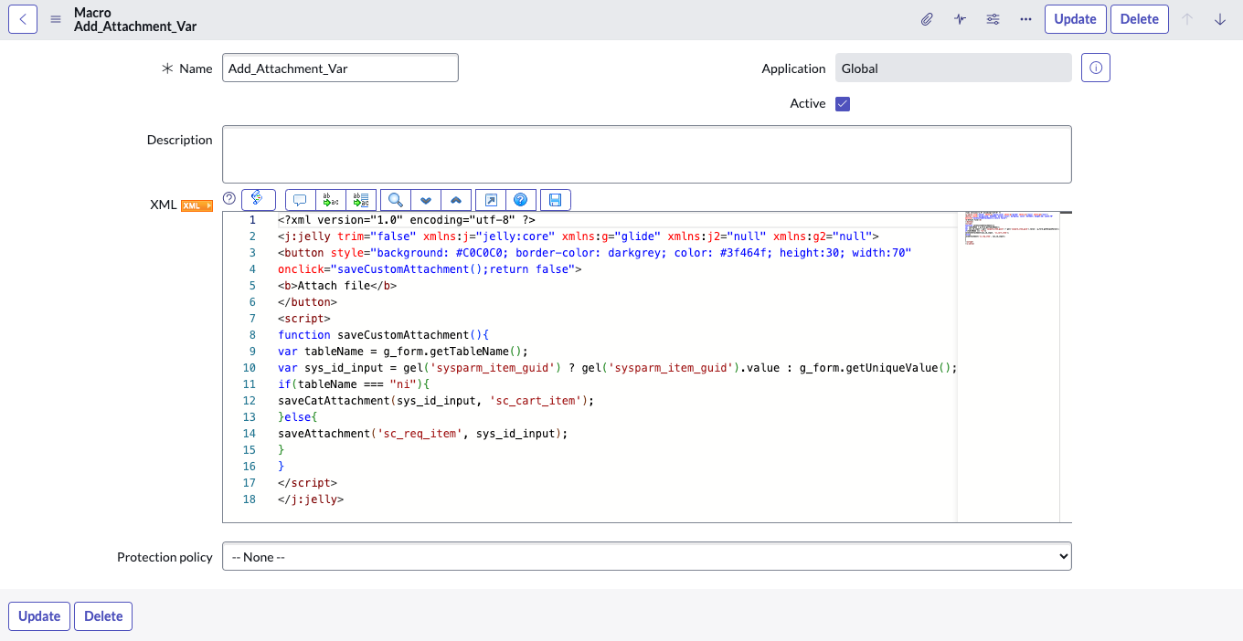Viewport: 1243px width, 641px height.
Task: Open the more options ellipsis icon
Action: click(x=1025, y=19)
